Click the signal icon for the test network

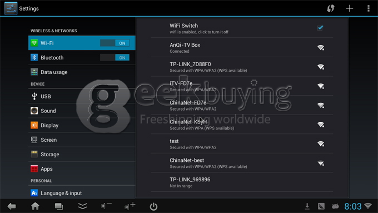click(321, 144)
